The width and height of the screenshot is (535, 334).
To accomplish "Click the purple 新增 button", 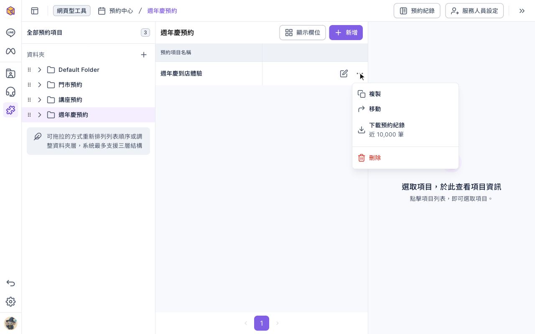I will click(346, 33).
